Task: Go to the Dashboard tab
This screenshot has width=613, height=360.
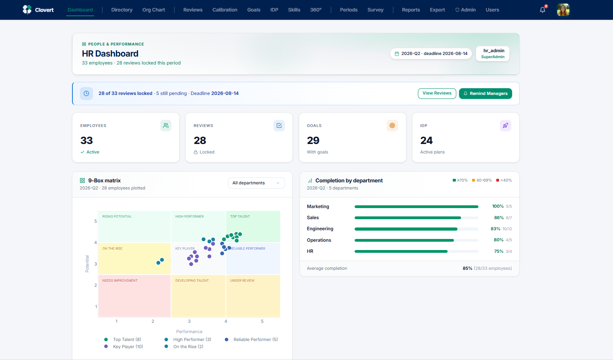Action: [x=80, y=10]
